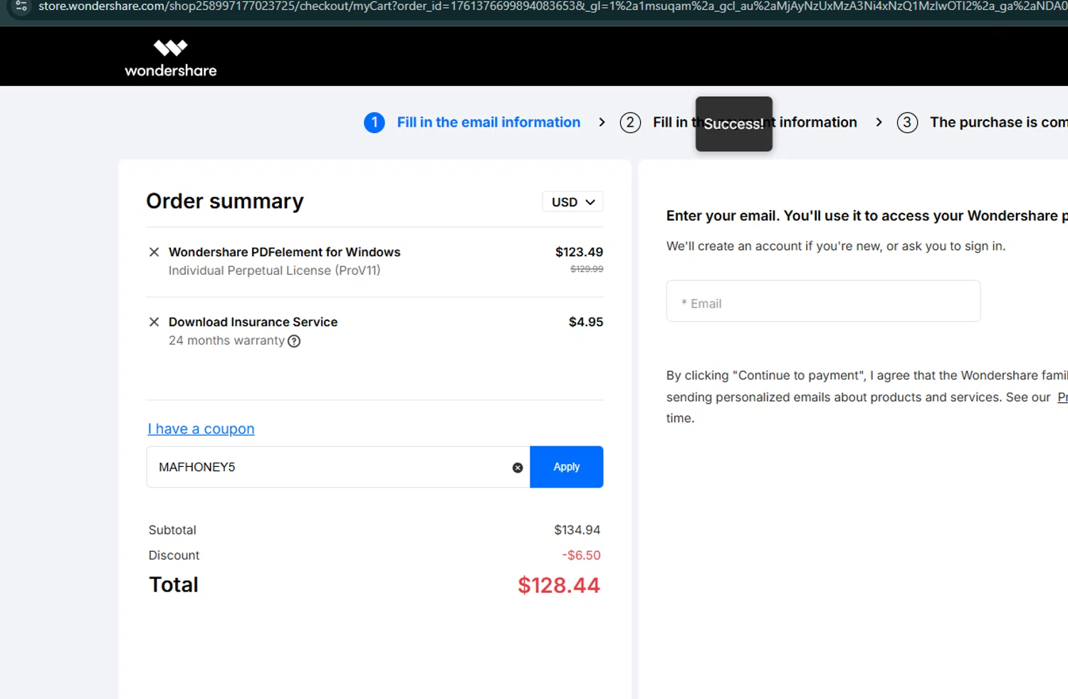
Task: Click the step 3 circle indicator
Action: 907,122
